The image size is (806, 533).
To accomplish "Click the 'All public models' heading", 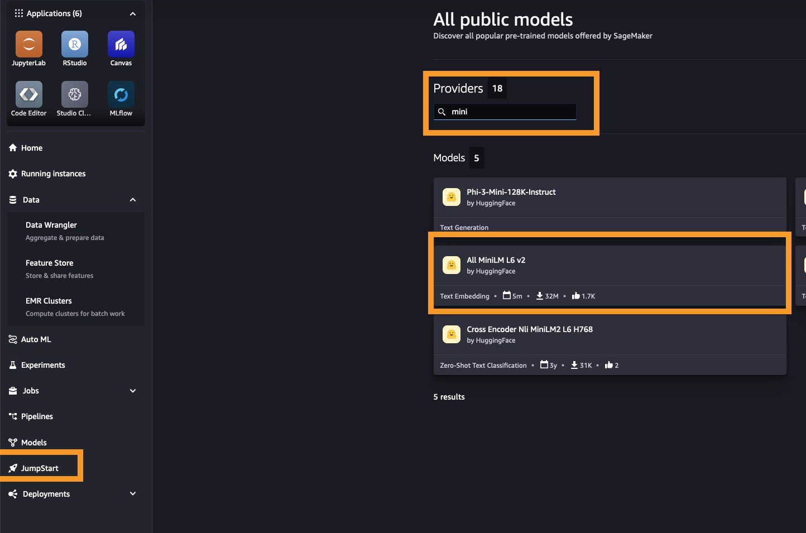I will tap(503, 20).
